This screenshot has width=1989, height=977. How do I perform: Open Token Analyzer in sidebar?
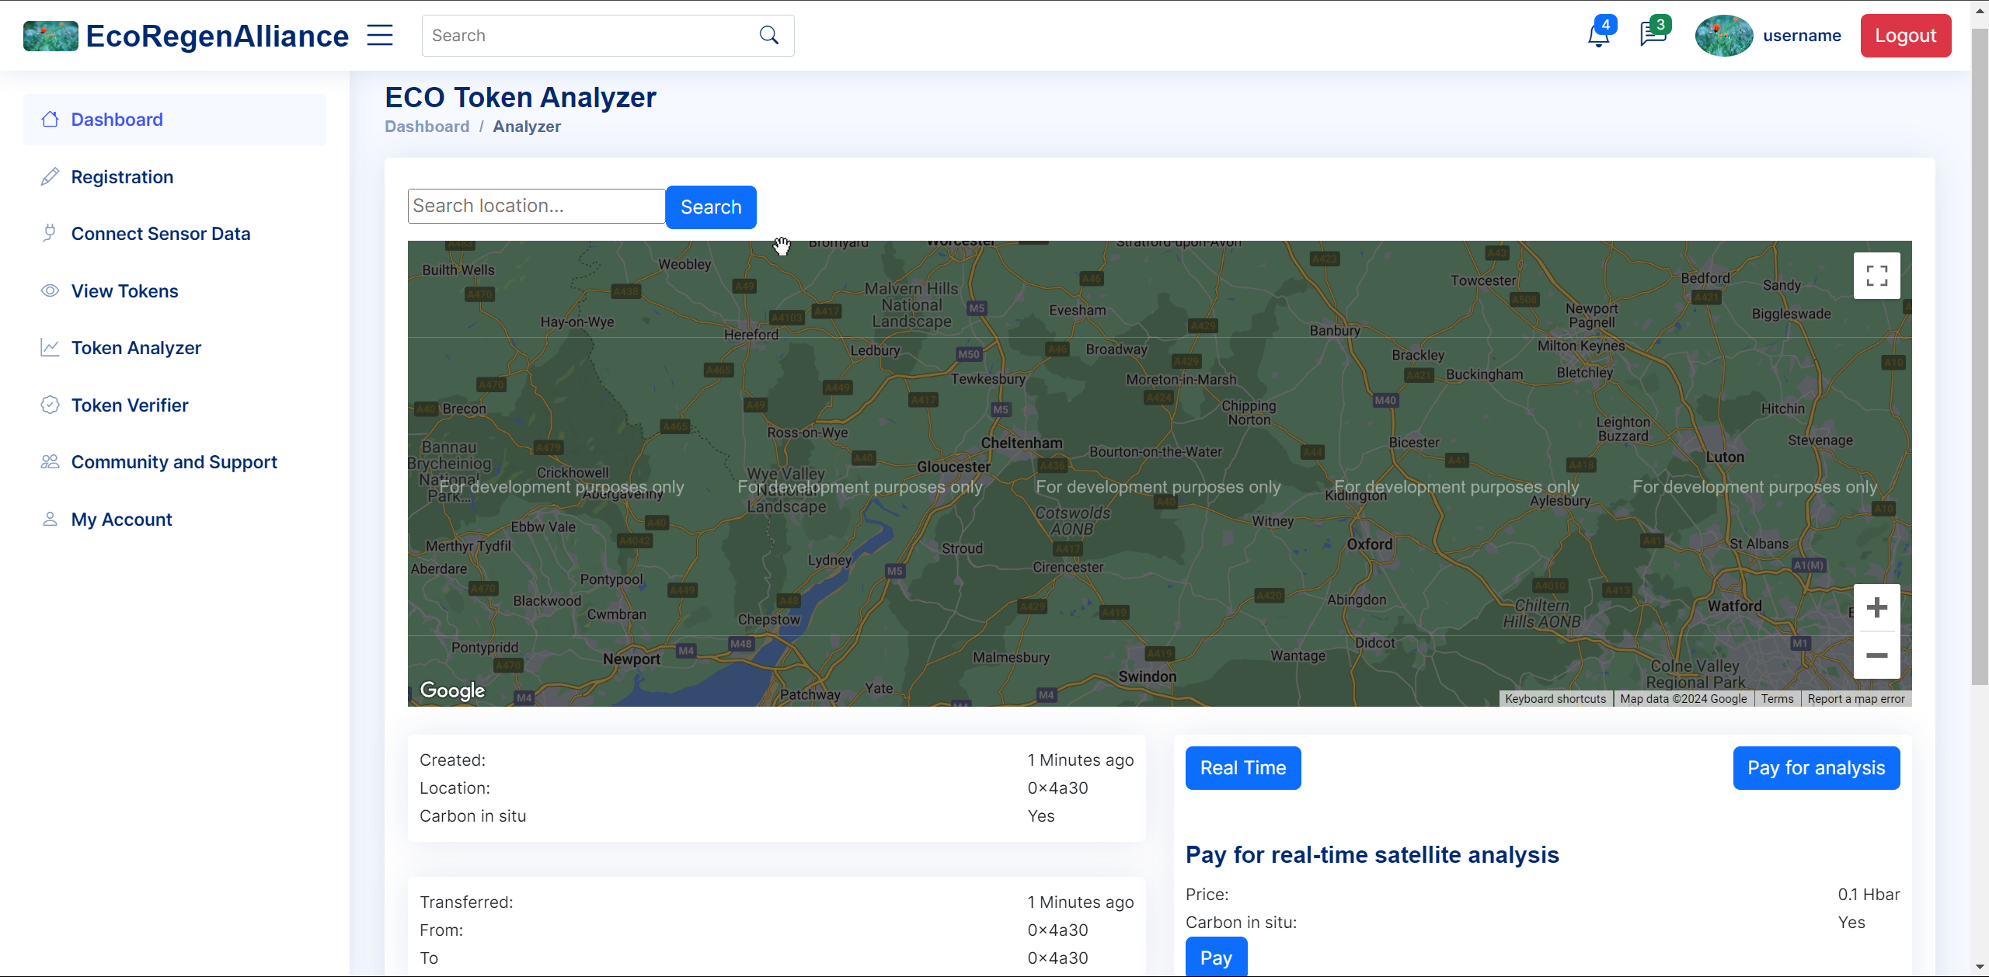tap(136, 348)
